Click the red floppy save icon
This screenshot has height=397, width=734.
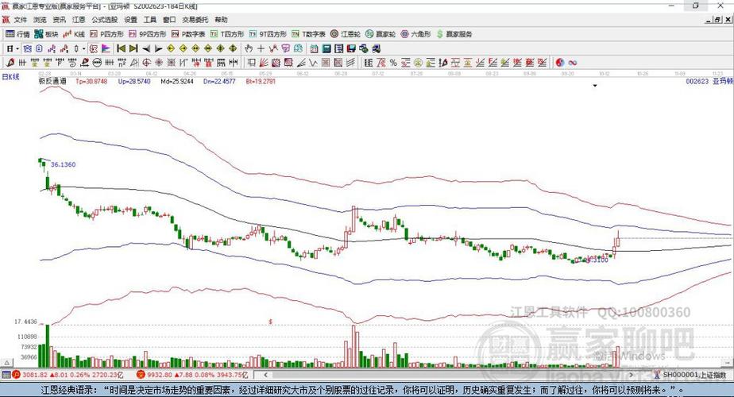(351, 48)
